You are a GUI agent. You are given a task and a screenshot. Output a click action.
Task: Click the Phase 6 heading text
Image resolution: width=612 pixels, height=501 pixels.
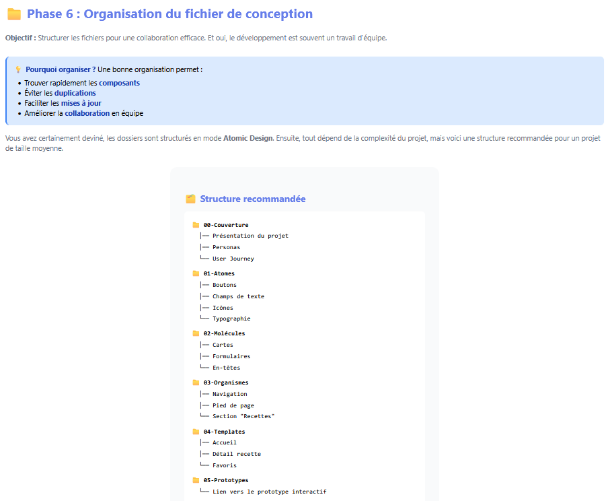point(169,14)
